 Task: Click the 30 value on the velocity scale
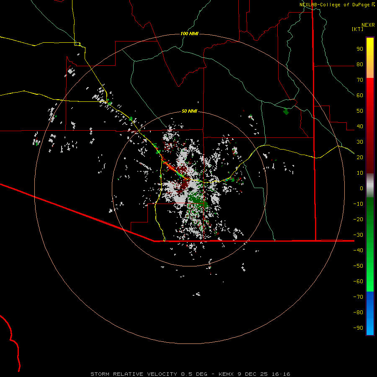click(360, 142)
